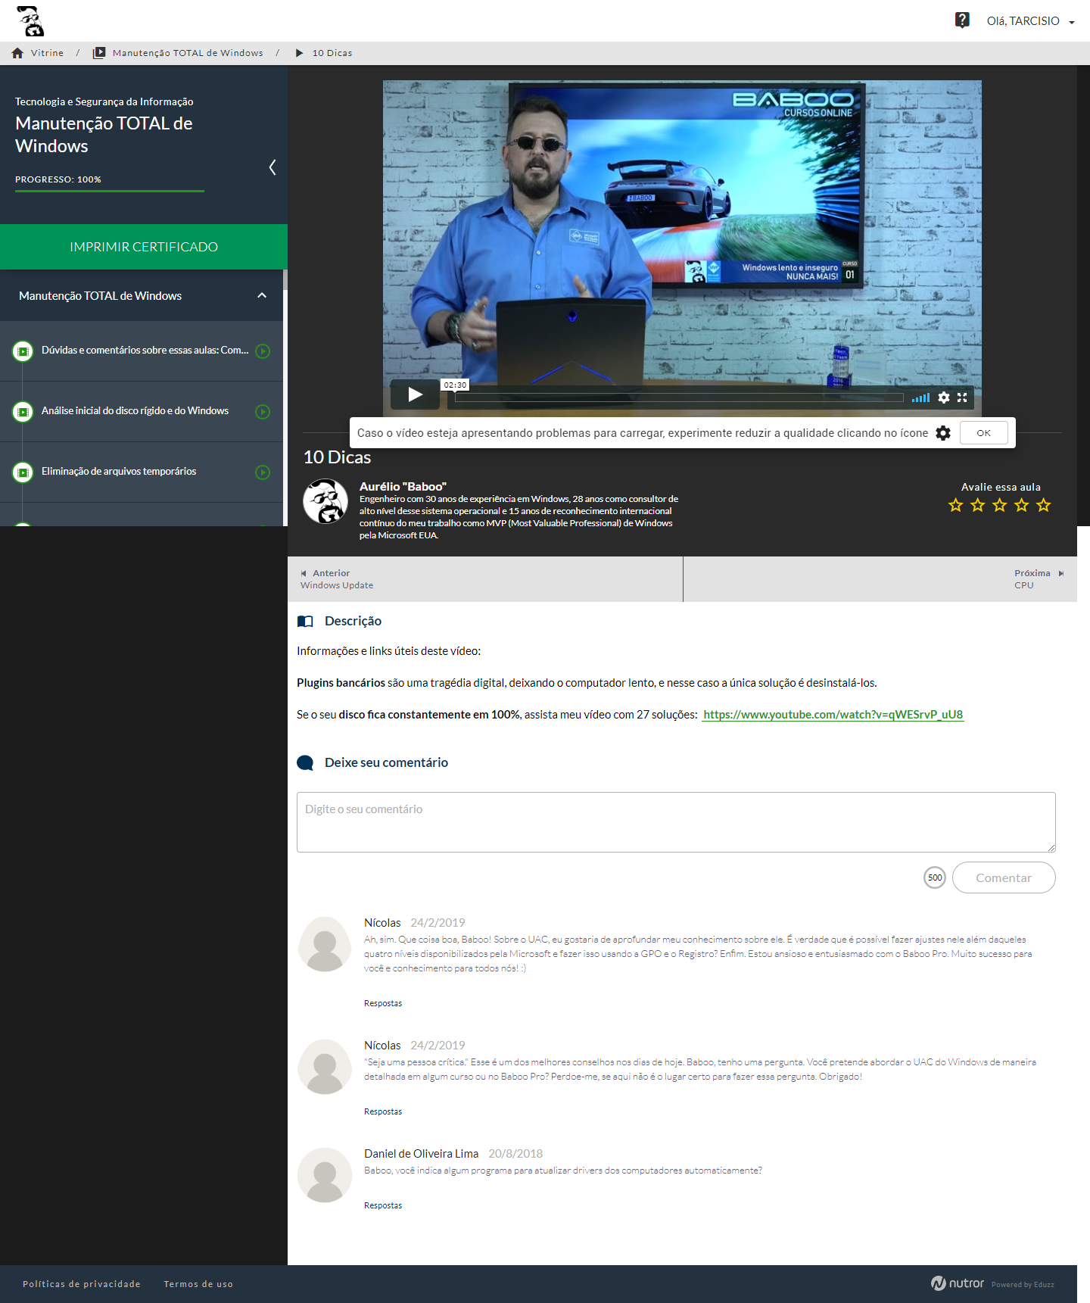Open the YouTube link in description
Screen dimensions: 1090x1303
coord(833,715)
